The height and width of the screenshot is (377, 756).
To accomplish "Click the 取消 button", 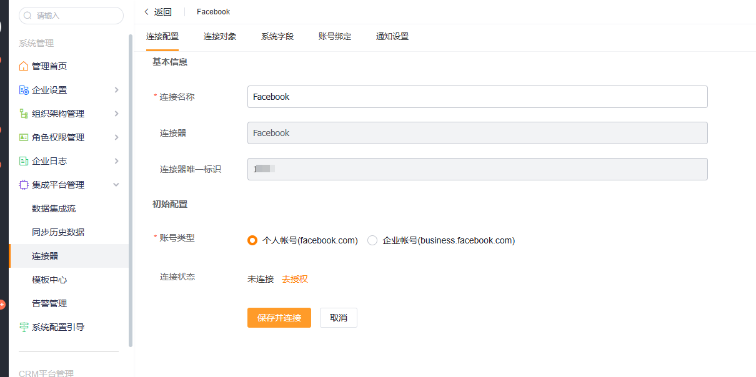I will [x=339, y=318].
